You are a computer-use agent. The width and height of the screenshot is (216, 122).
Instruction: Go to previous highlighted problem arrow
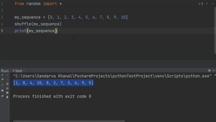click(207, 4)
